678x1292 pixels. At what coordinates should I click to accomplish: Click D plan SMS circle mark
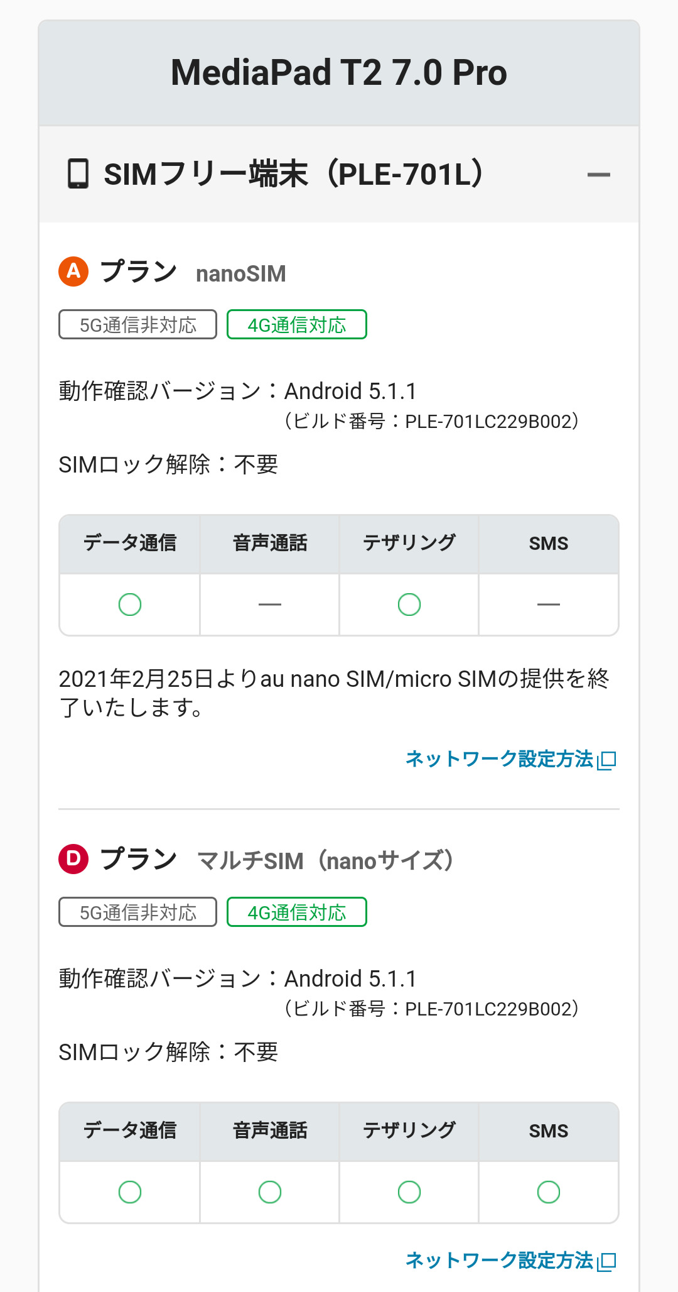(549, 1192)
